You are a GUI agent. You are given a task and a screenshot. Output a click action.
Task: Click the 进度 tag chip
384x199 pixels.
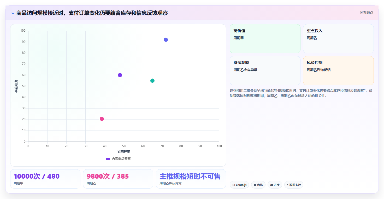point(275,185)
